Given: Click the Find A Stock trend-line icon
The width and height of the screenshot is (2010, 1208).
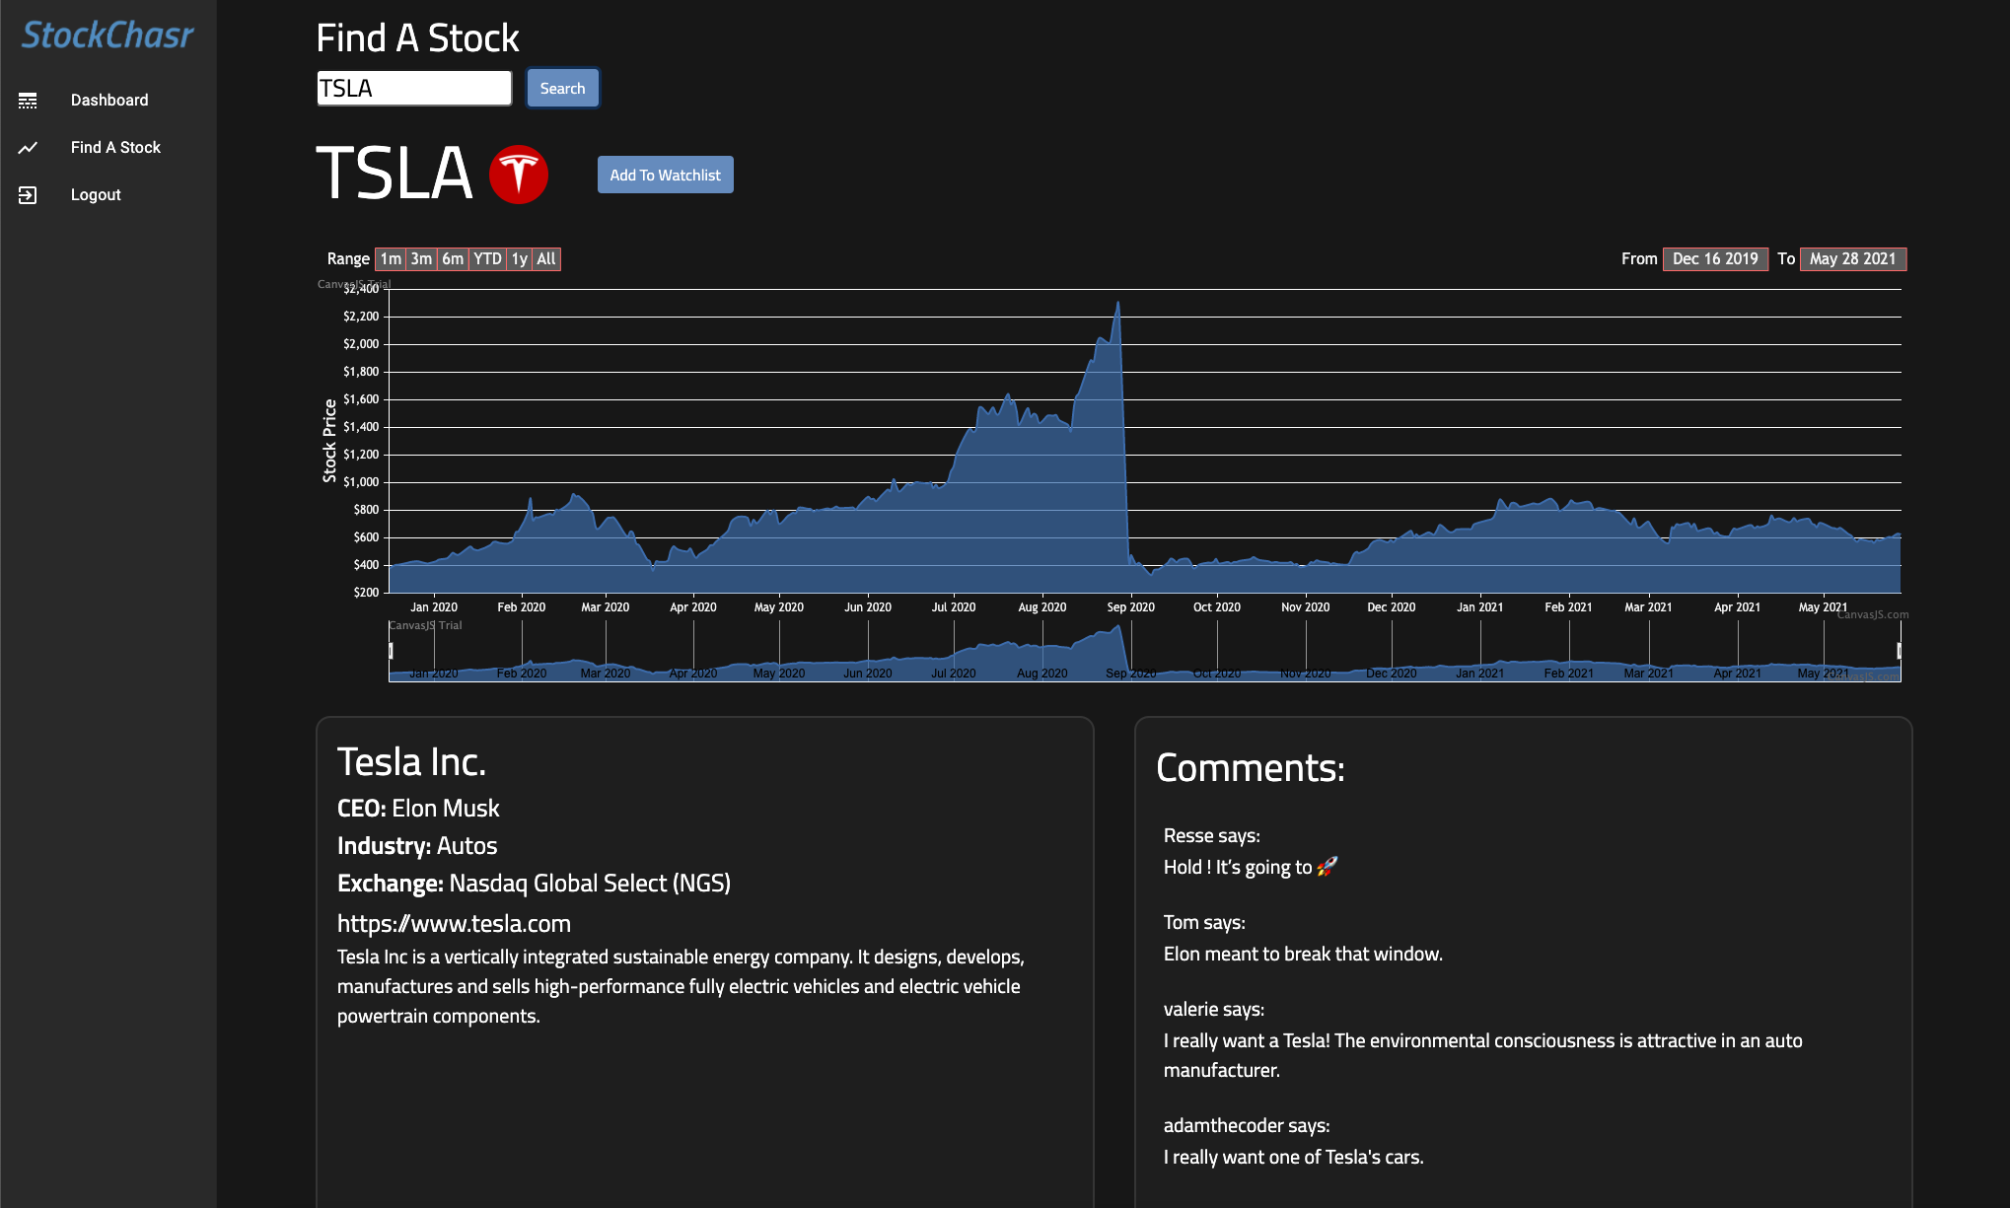Looking at the screenshot, I should click(28, 148).
